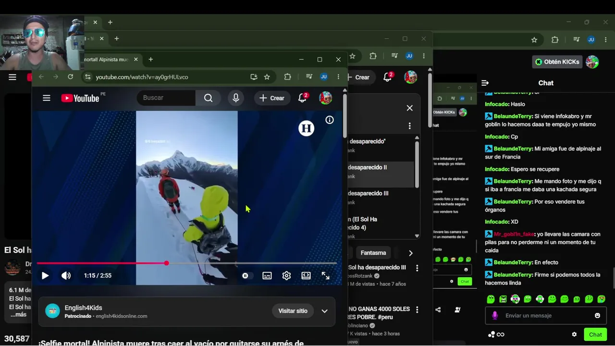The image size is (615, 346).
Task: Click the YouTube search magnifier button
Action: [208, 98]
